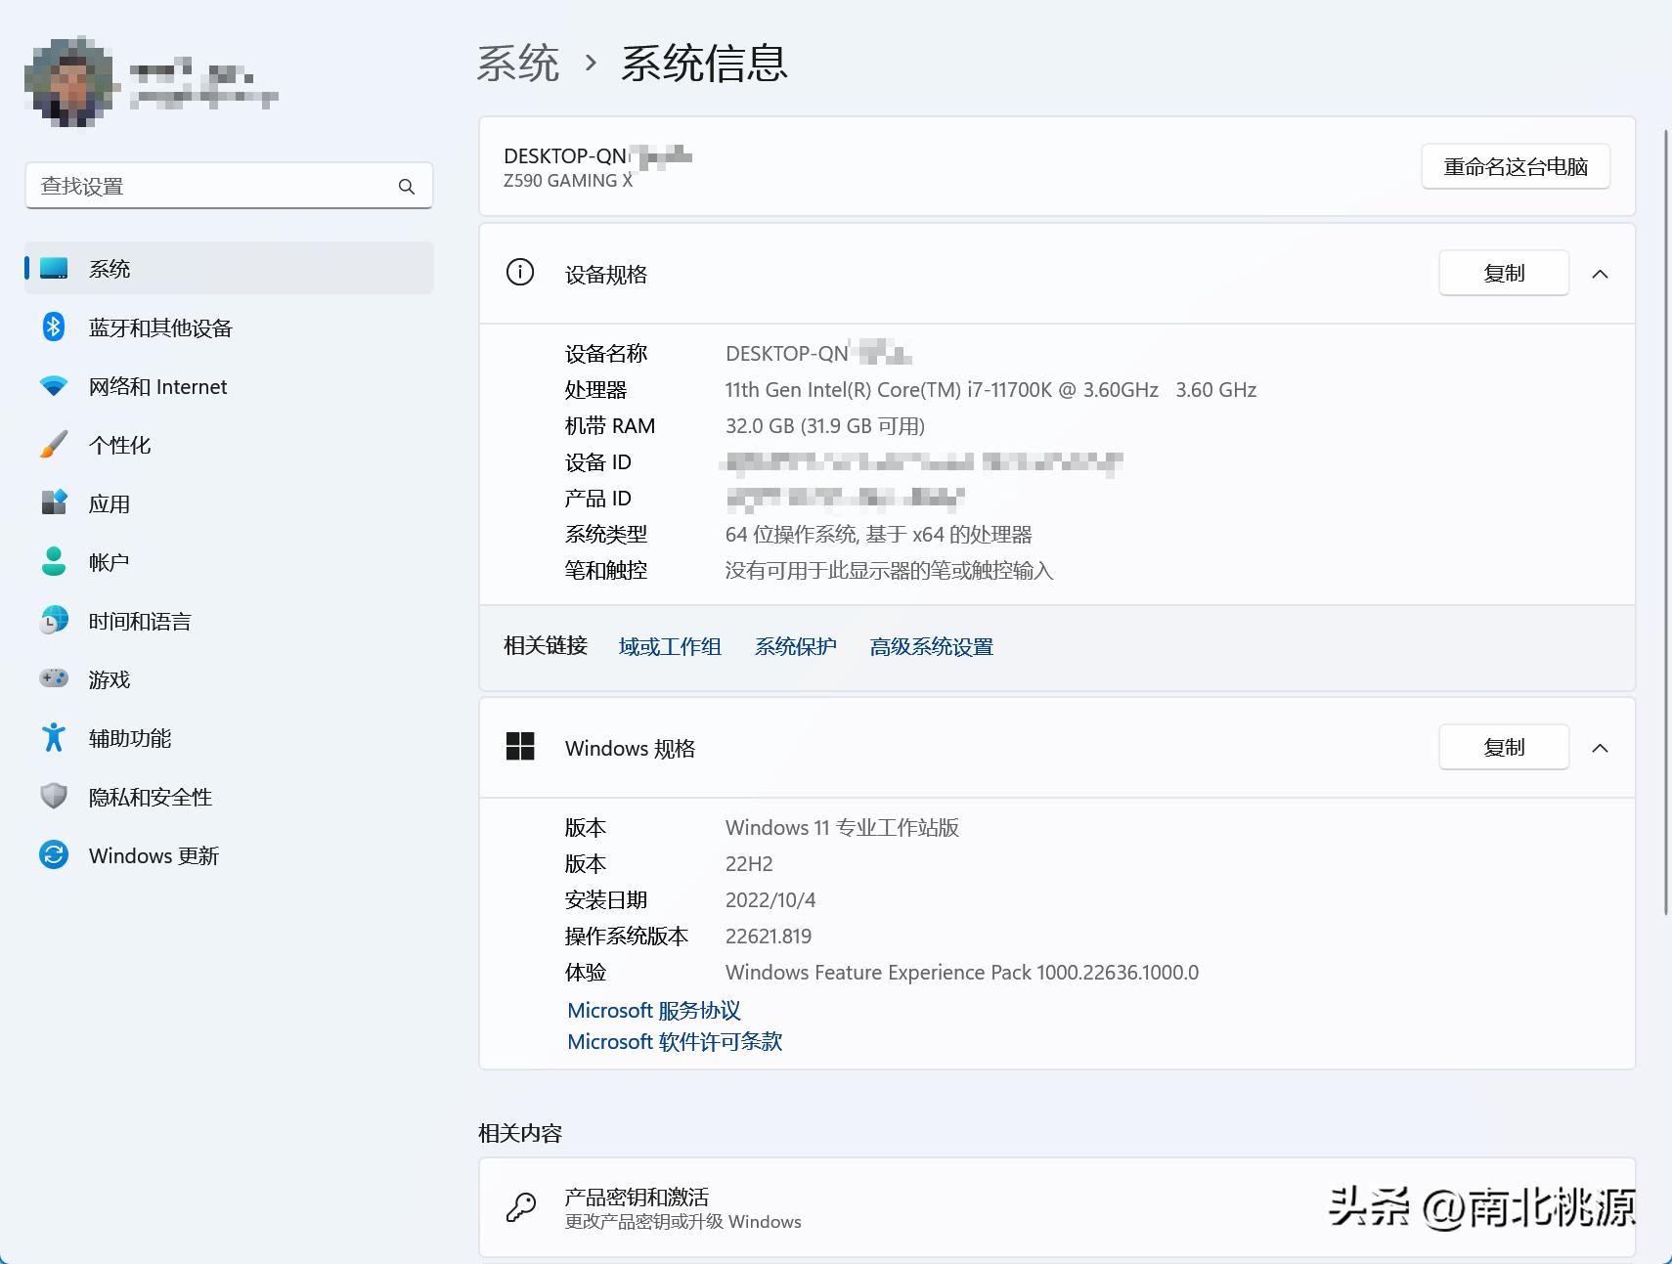Open 游戏 settings via the Xbox icon
Screen dimensions: 1672x1264
pyautogui.click(x=54, y=678)
